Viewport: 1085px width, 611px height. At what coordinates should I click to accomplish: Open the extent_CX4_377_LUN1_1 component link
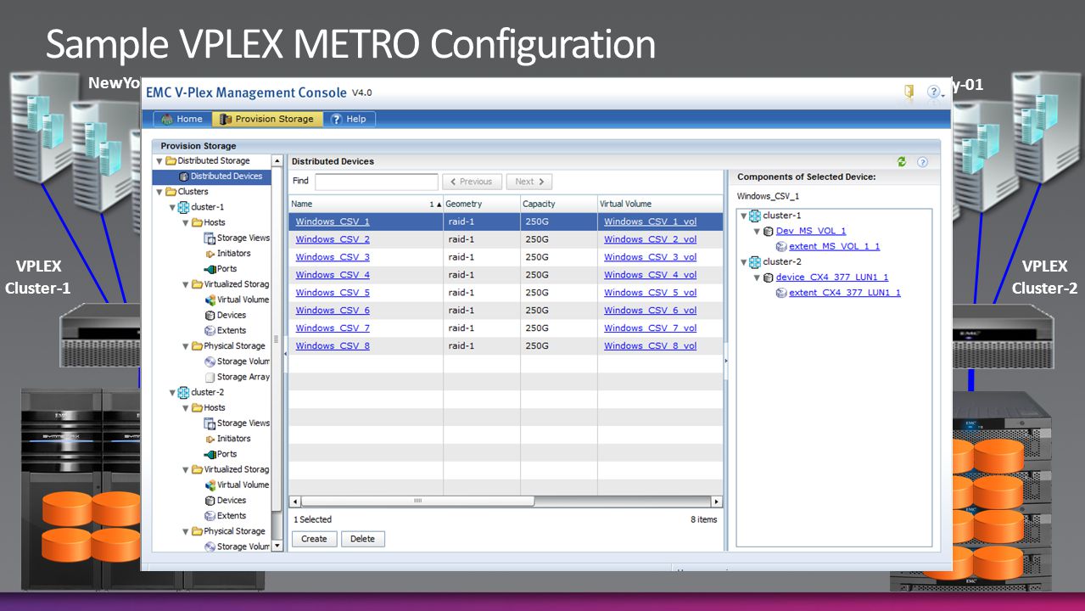pos(844,293)
